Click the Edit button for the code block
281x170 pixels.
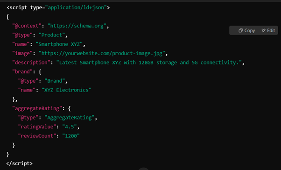268,30
